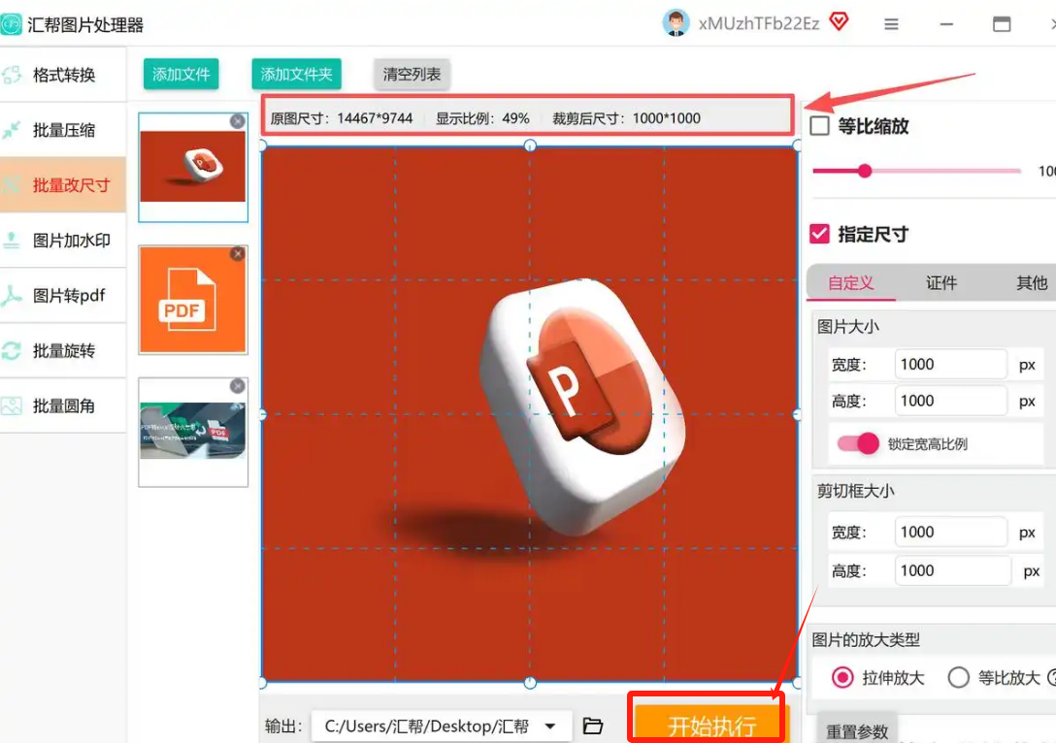This screenshot has width=1056, height=743.
Task: Switch to the 自定义 tab
Action: tap(851, 282)
